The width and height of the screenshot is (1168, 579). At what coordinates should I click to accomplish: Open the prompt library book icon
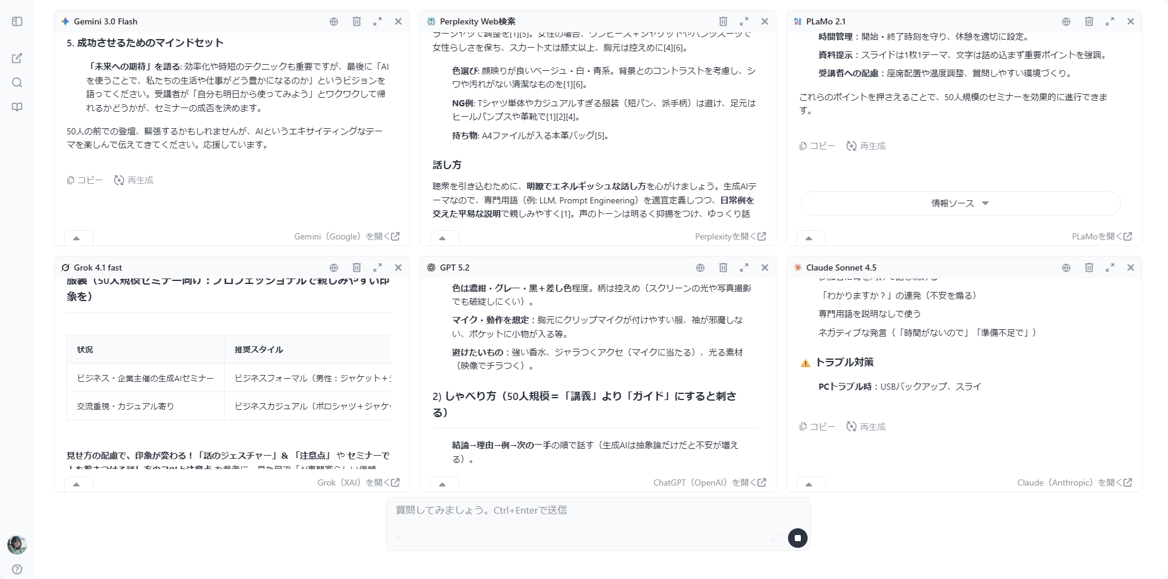click(x=16, y=107)
